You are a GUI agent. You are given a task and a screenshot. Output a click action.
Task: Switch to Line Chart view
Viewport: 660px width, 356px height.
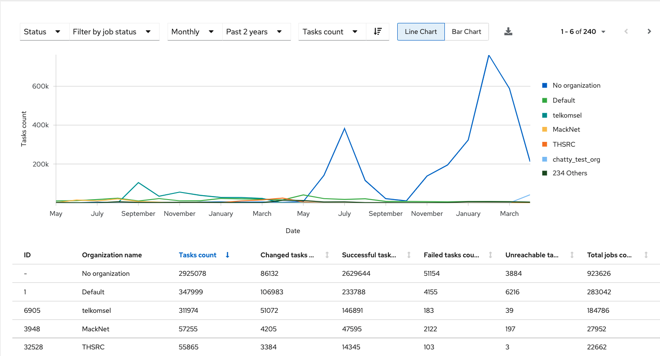point(421,32)
